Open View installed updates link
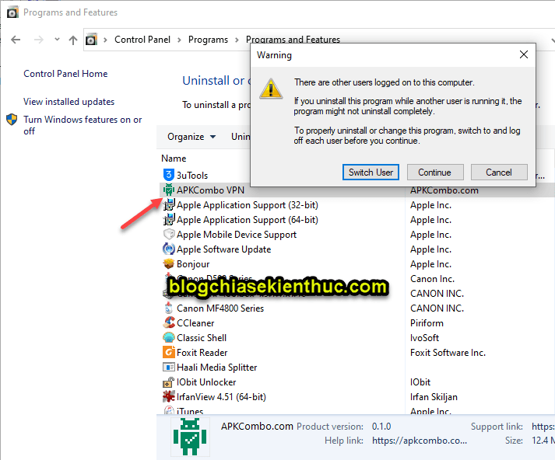 click(x=69, y=101)
